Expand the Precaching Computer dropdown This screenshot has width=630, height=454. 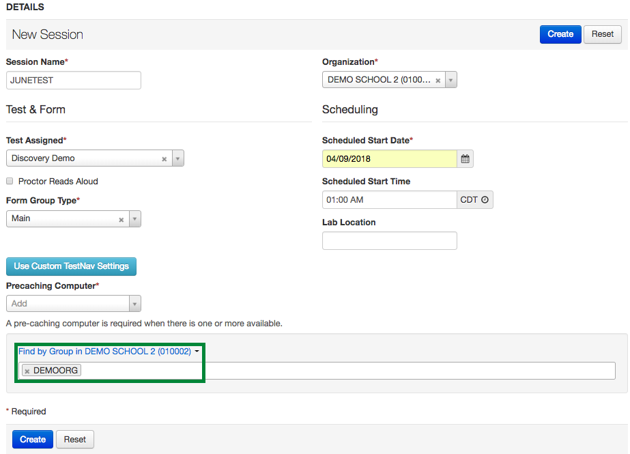point(134,304)
